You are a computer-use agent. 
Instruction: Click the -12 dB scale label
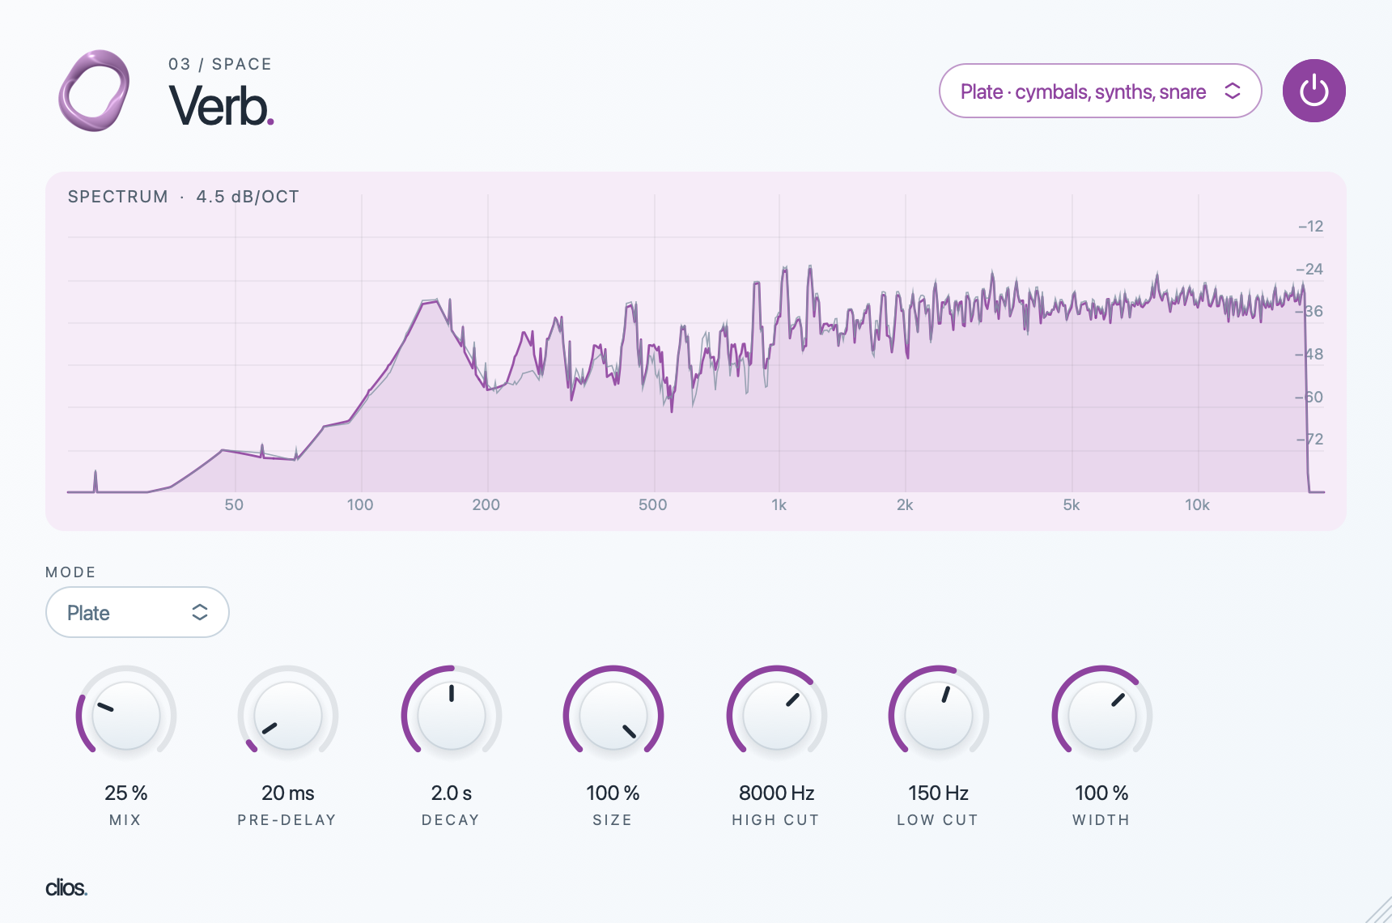coord(1310,226)
